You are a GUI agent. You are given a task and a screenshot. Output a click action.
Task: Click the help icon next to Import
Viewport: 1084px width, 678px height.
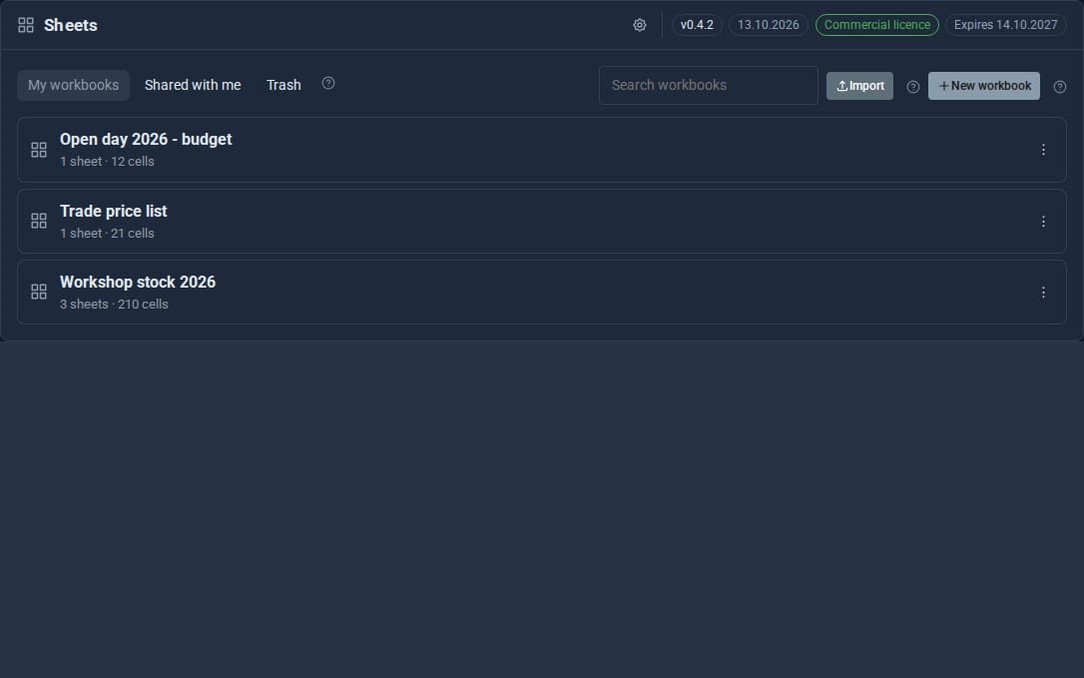913,87
